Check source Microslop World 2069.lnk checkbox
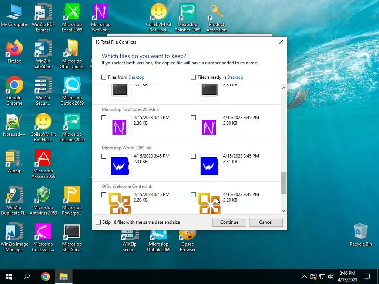379x284 pixels. point(104,156)
